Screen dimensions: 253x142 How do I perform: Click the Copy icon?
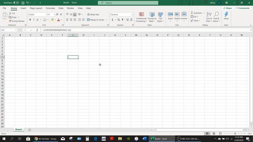click(x=10, y=17)
